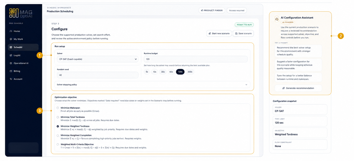Click the sparkle icon on Generate recommendation
This screenshot has width=354, height=161.
point(284,88)
